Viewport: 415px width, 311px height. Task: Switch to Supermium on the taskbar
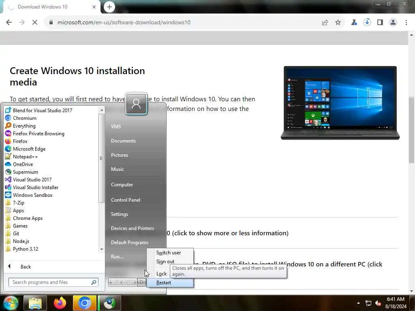point(109,303)
